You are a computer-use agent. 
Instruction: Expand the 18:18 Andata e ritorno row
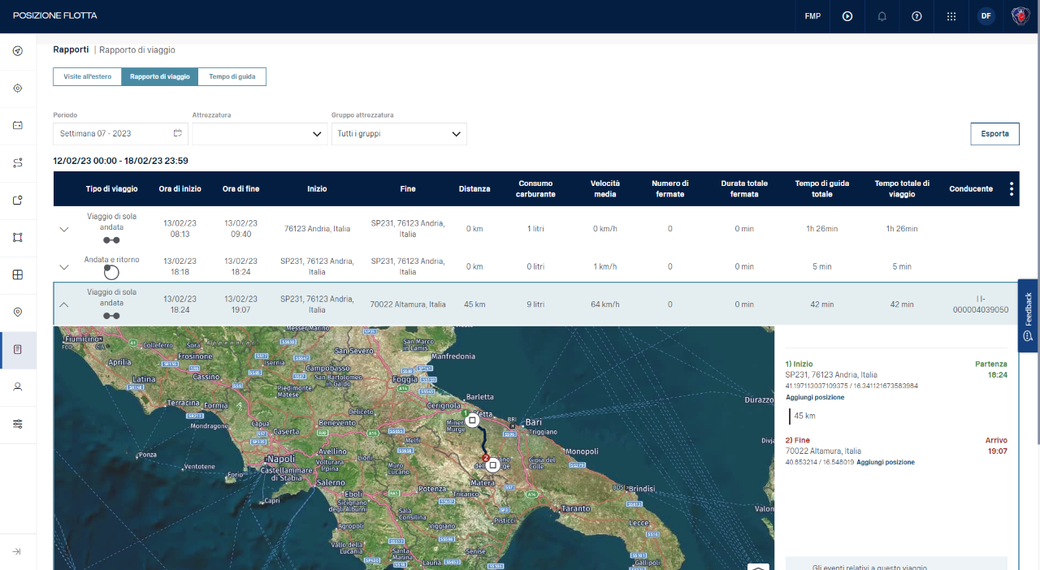(x=64, y=266)
